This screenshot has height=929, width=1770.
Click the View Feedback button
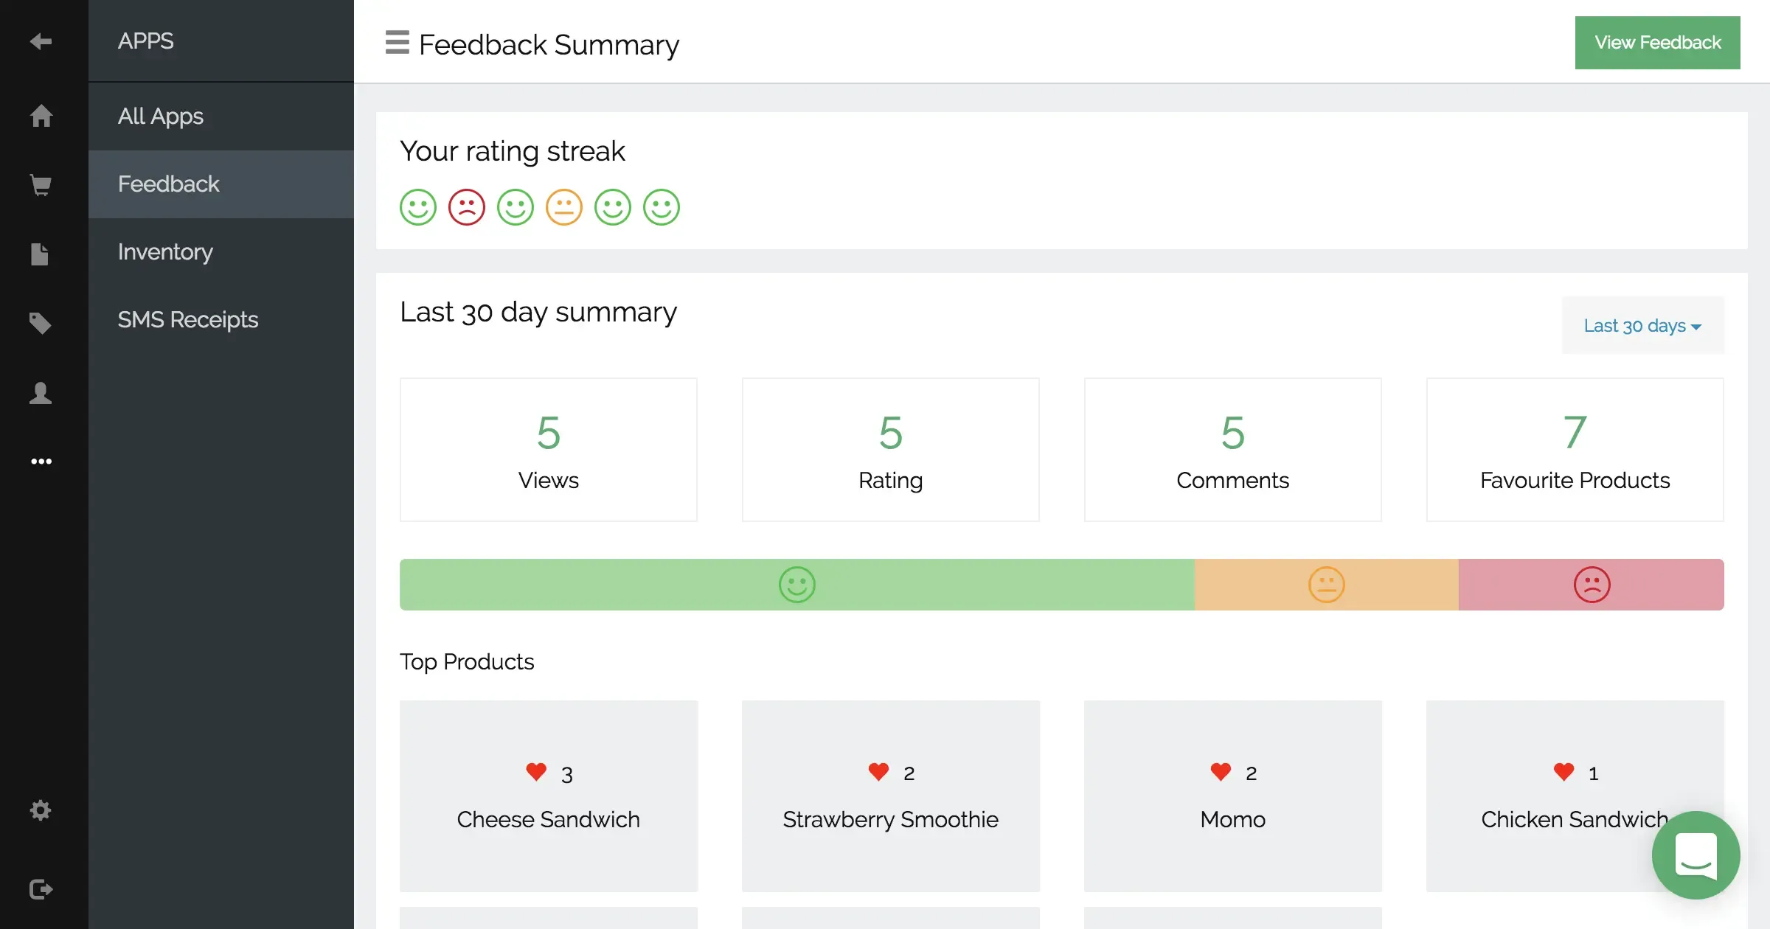click(1656, 42)
